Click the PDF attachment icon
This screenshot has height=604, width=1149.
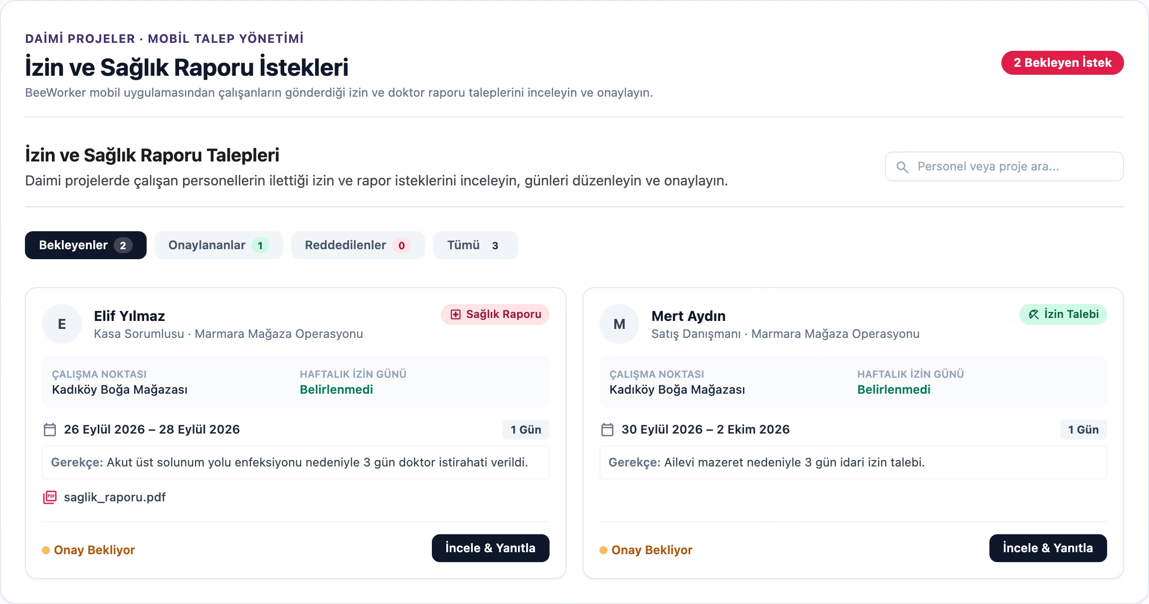pos(50,497)
